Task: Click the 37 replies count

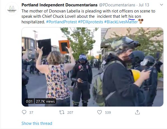Action: point(31,112)
